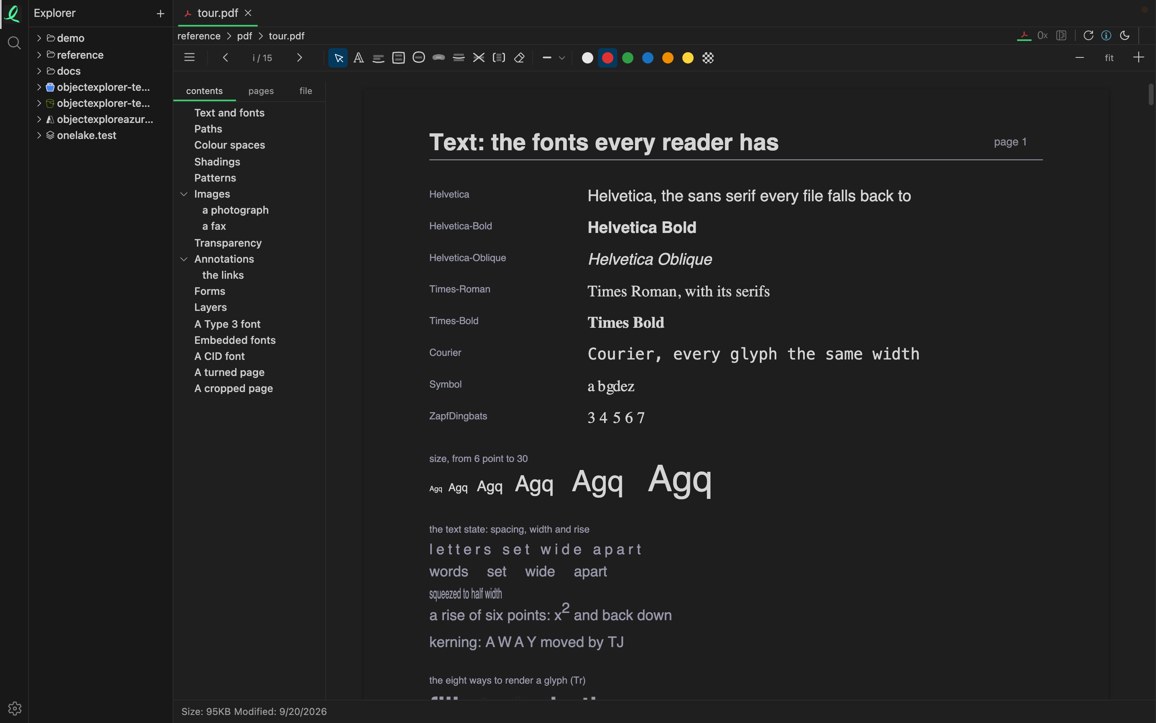Jump to A Type 3 font entry
This screenshot has width=1156, height=723.
point(227,324)
